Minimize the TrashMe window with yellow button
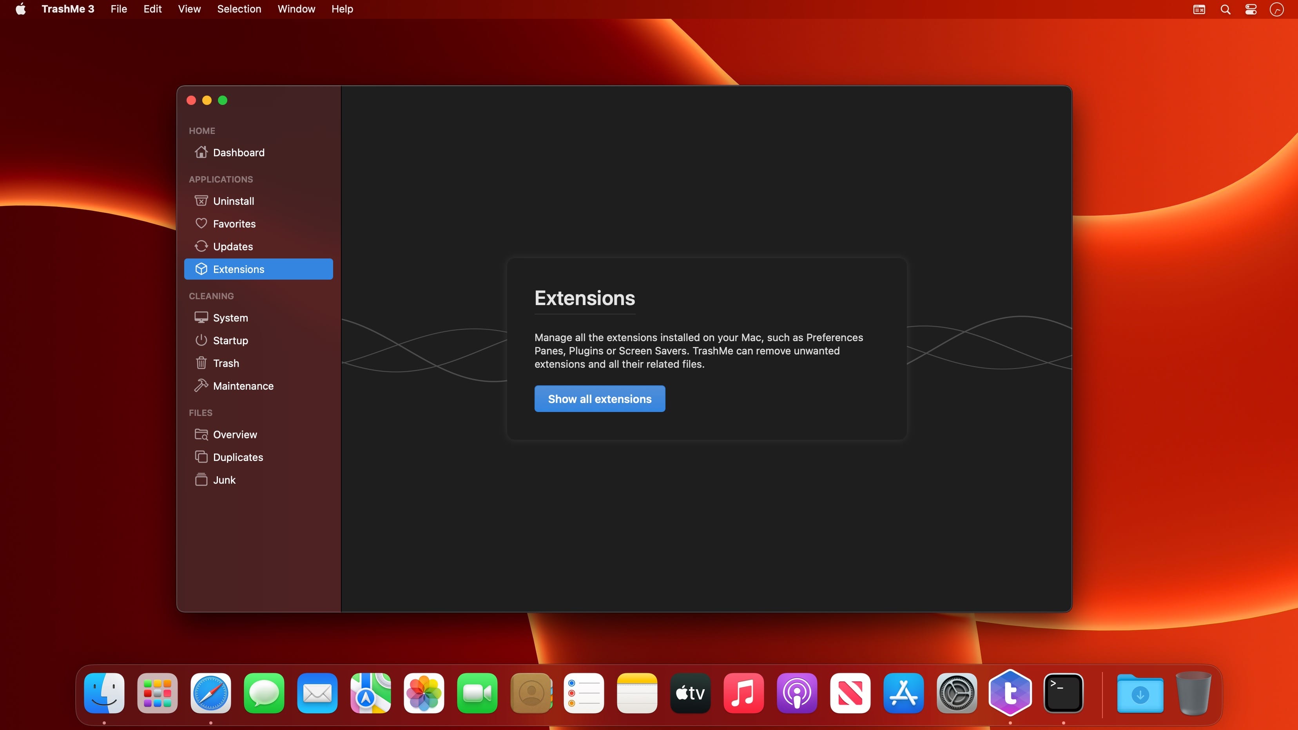The height and width of the screenshot is (730, 1298). pos(207,100)
